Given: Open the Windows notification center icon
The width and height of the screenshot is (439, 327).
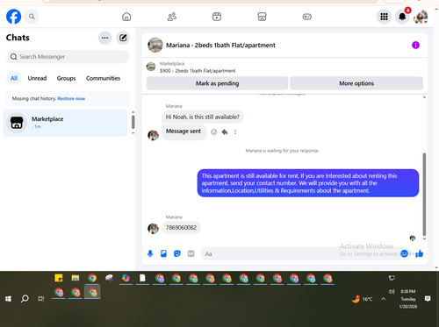Looking at the screenshot, I should [x=428, y=299].
